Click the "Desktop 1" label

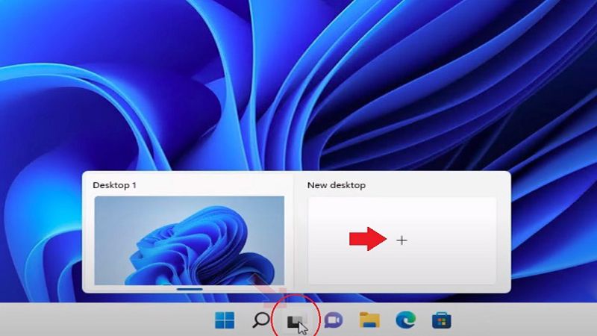coord(114,185)
